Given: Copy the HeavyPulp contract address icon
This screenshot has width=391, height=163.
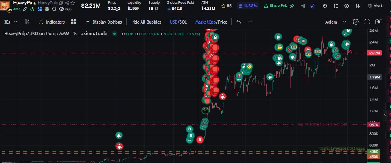Looking at the screenshot, I should tap(61, 3).
